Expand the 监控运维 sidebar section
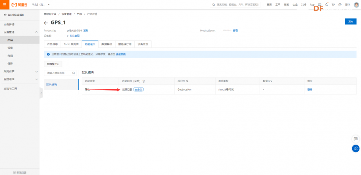The image size is (361, 175). click(x=20, y=79)
